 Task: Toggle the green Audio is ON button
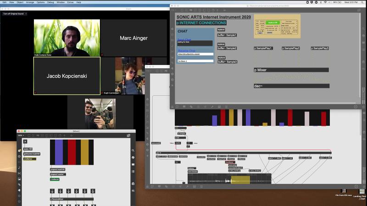pos(272,22)
